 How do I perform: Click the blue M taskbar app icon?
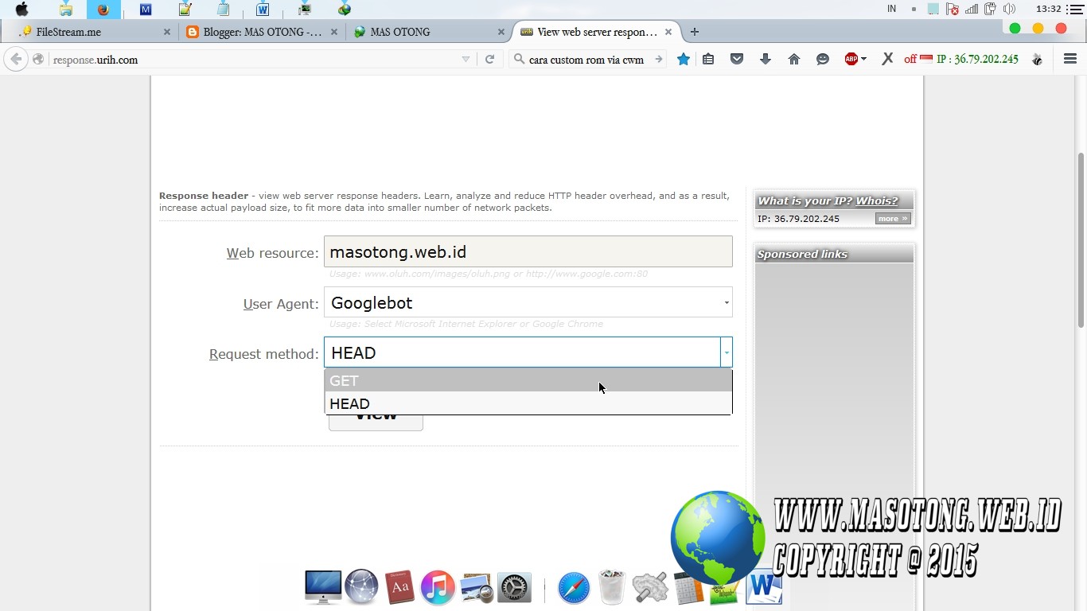click(145, 10)
